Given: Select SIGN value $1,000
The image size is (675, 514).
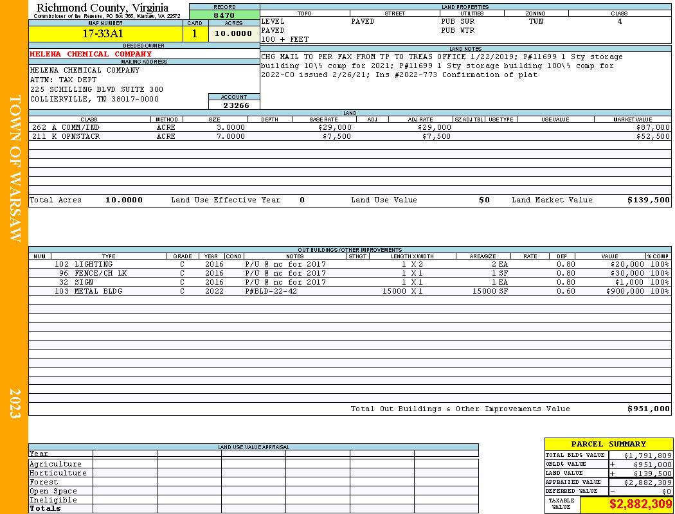Looking at the screenshot, I should (x=630, y=282).
